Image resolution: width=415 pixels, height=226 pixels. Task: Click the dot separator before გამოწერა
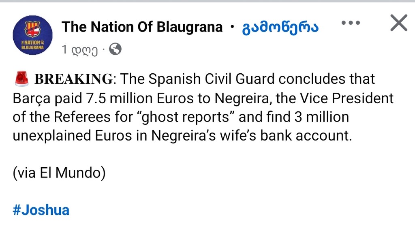tap(232, 27)
